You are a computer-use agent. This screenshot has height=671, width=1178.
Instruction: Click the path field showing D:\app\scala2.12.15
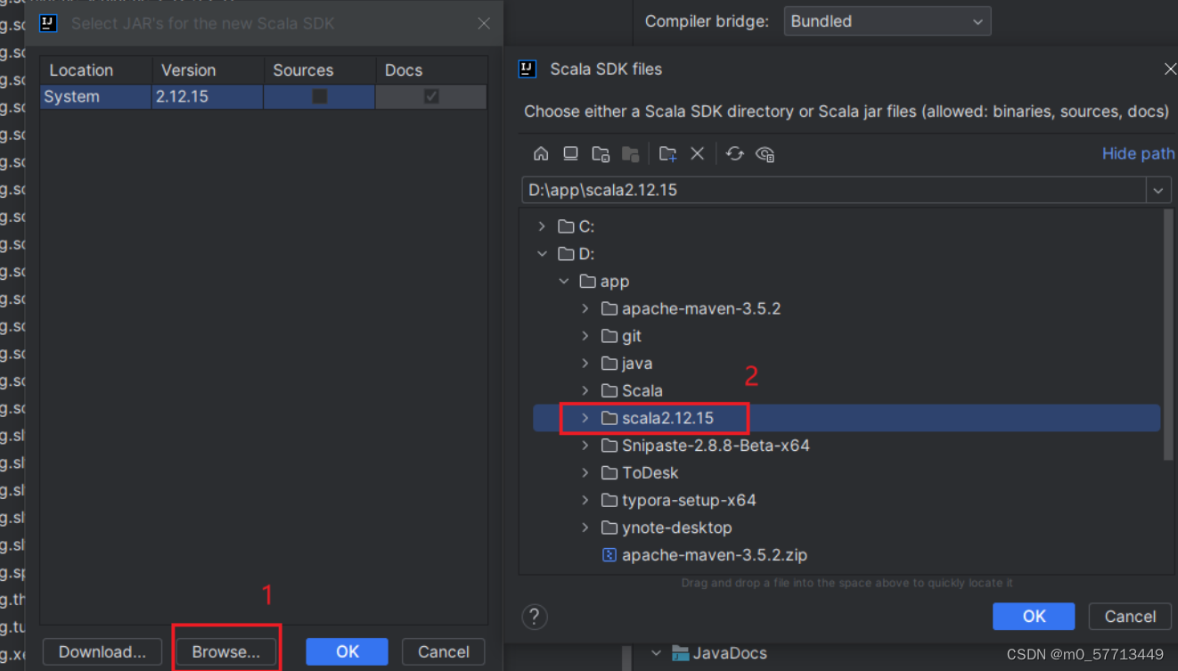(834, 190)
